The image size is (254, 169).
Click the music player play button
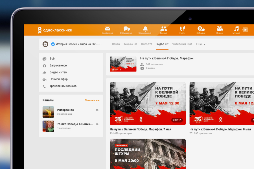245,30
